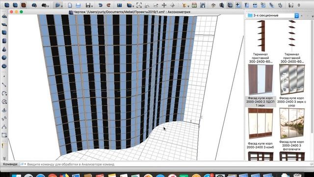Screen dimensions: 314x177
Task: Toggle the highlighted frame view icon
Action: (x=230, y=5)
